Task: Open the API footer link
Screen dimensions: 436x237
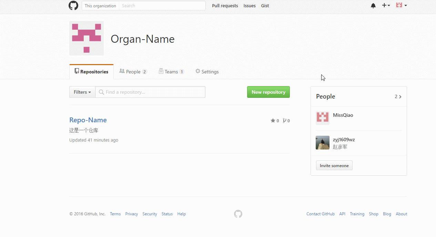Action: [x=342, y=214]
